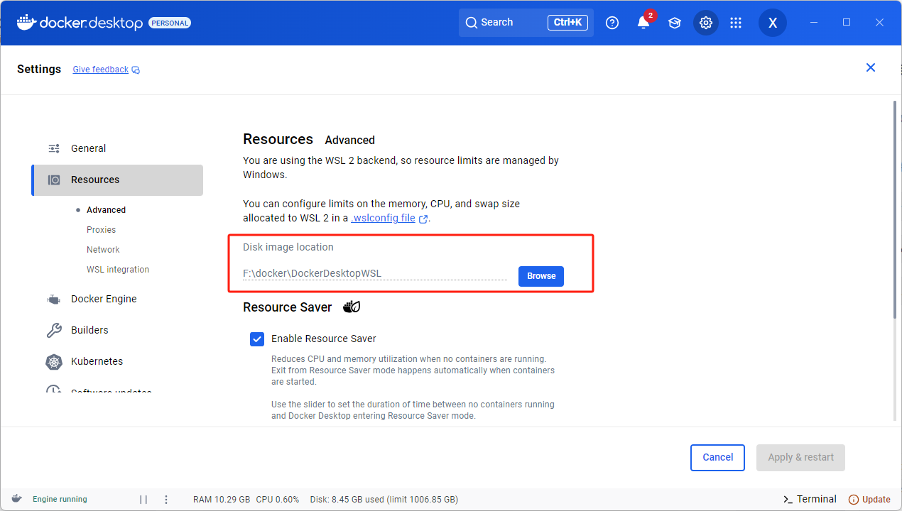This screenshot has height=511, width=902.
Task: Open the Learning center graduation cap icon
Action: tap(674, 23)
